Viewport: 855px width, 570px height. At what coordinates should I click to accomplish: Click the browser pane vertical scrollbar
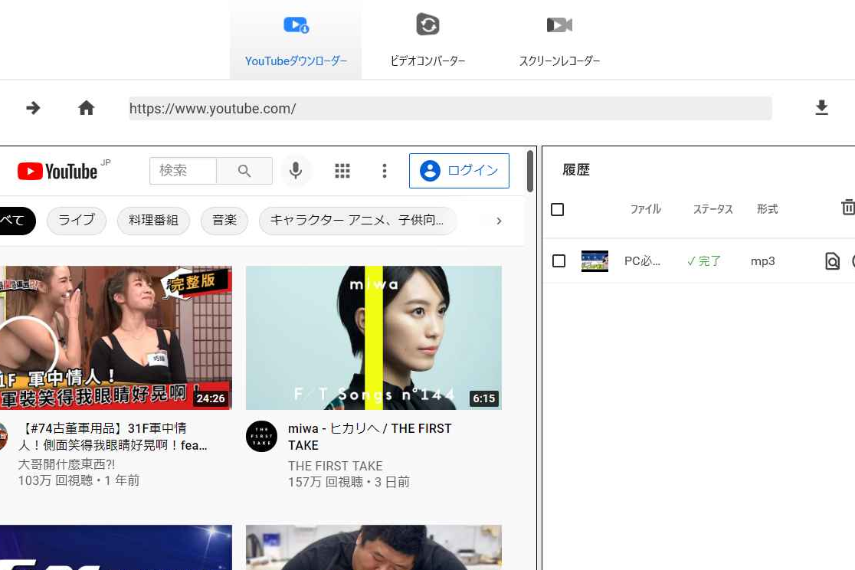[530, 172]
